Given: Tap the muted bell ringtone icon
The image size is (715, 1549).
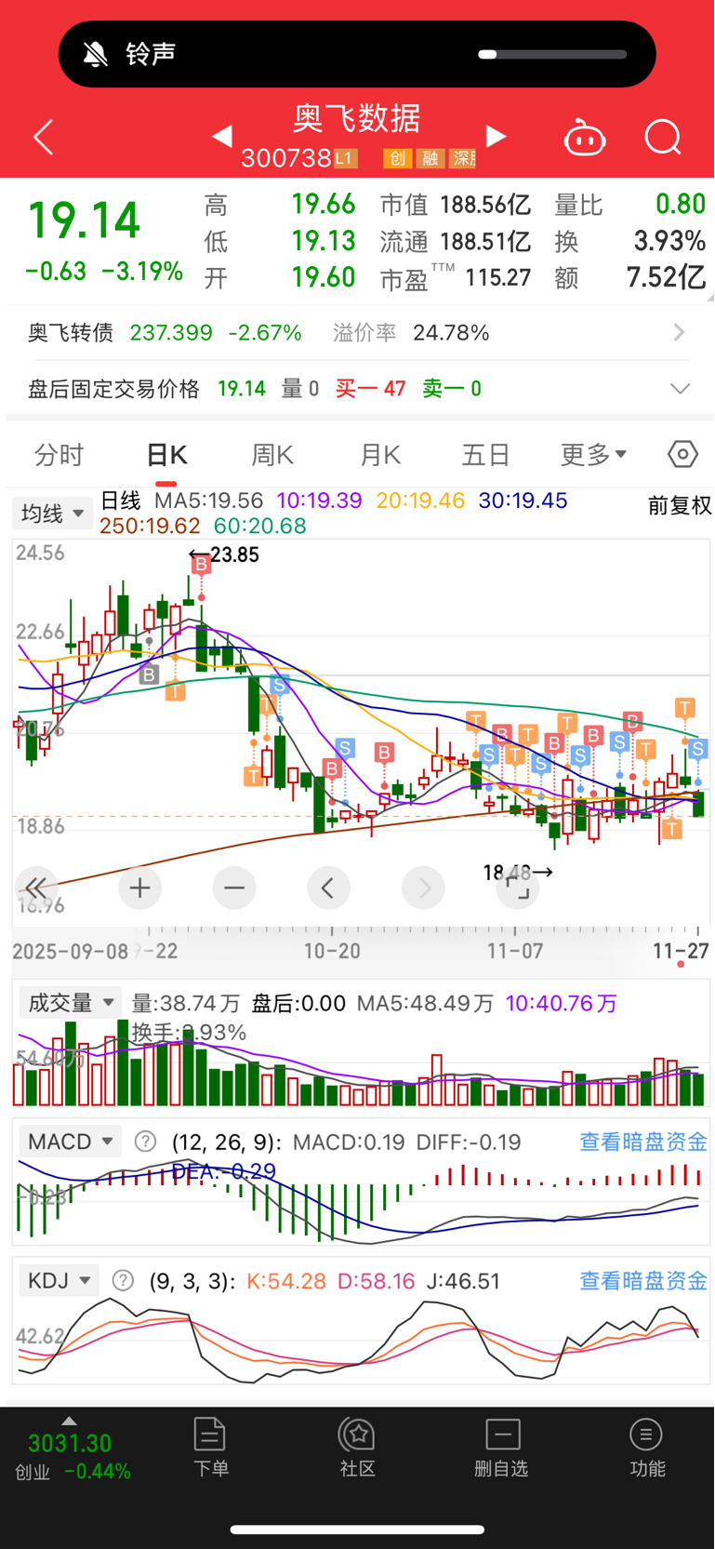Looking at the screenshot, I should click(x=95, y=54).
